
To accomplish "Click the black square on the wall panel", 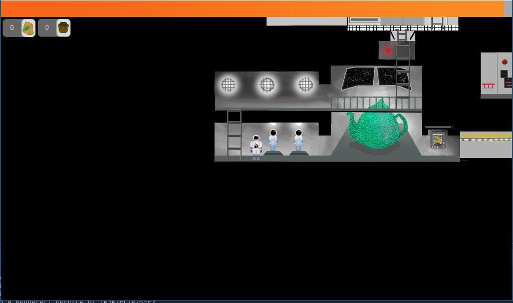I will pos(504,74).
